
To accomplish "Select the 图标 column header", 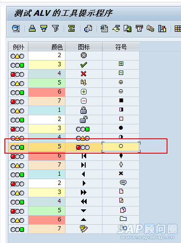I will click(84, 47).
